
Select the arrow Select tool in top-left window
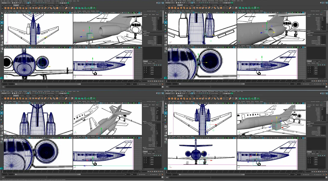point(2,13)
